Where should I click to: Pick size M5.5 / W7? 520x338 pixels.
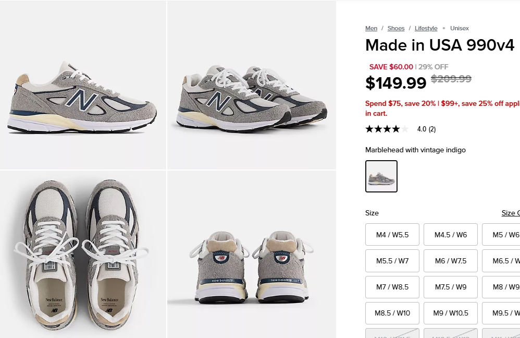point(392,261)
